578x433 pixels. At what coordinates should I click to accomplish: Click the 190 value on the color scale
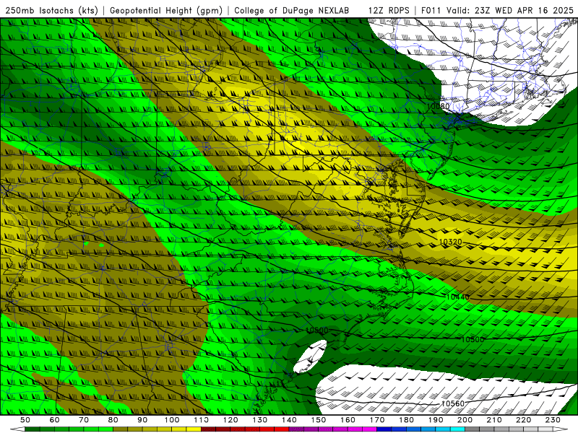(436, 420)
